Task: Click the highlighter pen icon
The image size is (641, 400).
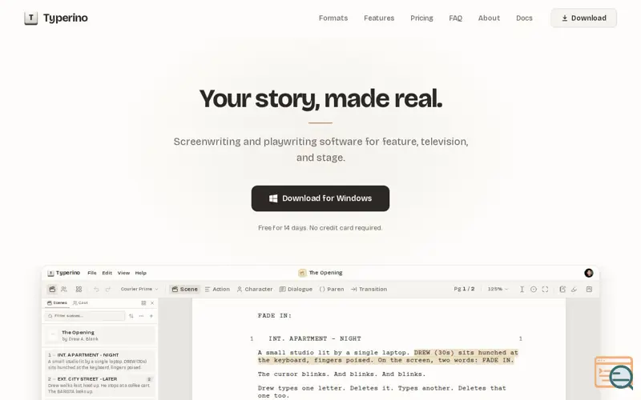Action: click(574, 289)
